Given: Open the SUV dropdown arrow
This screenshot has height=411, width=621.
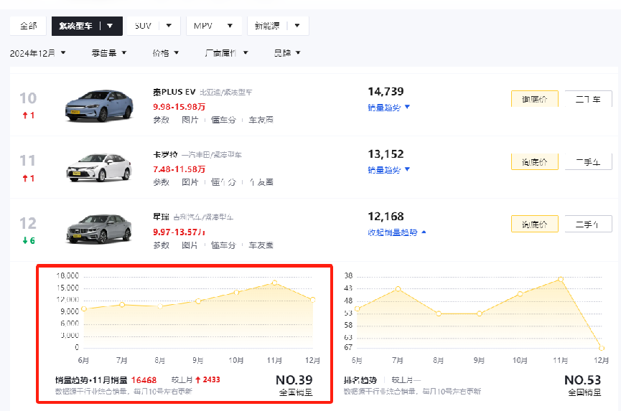Looking at the screenshot, I should (x=169, y=26).
